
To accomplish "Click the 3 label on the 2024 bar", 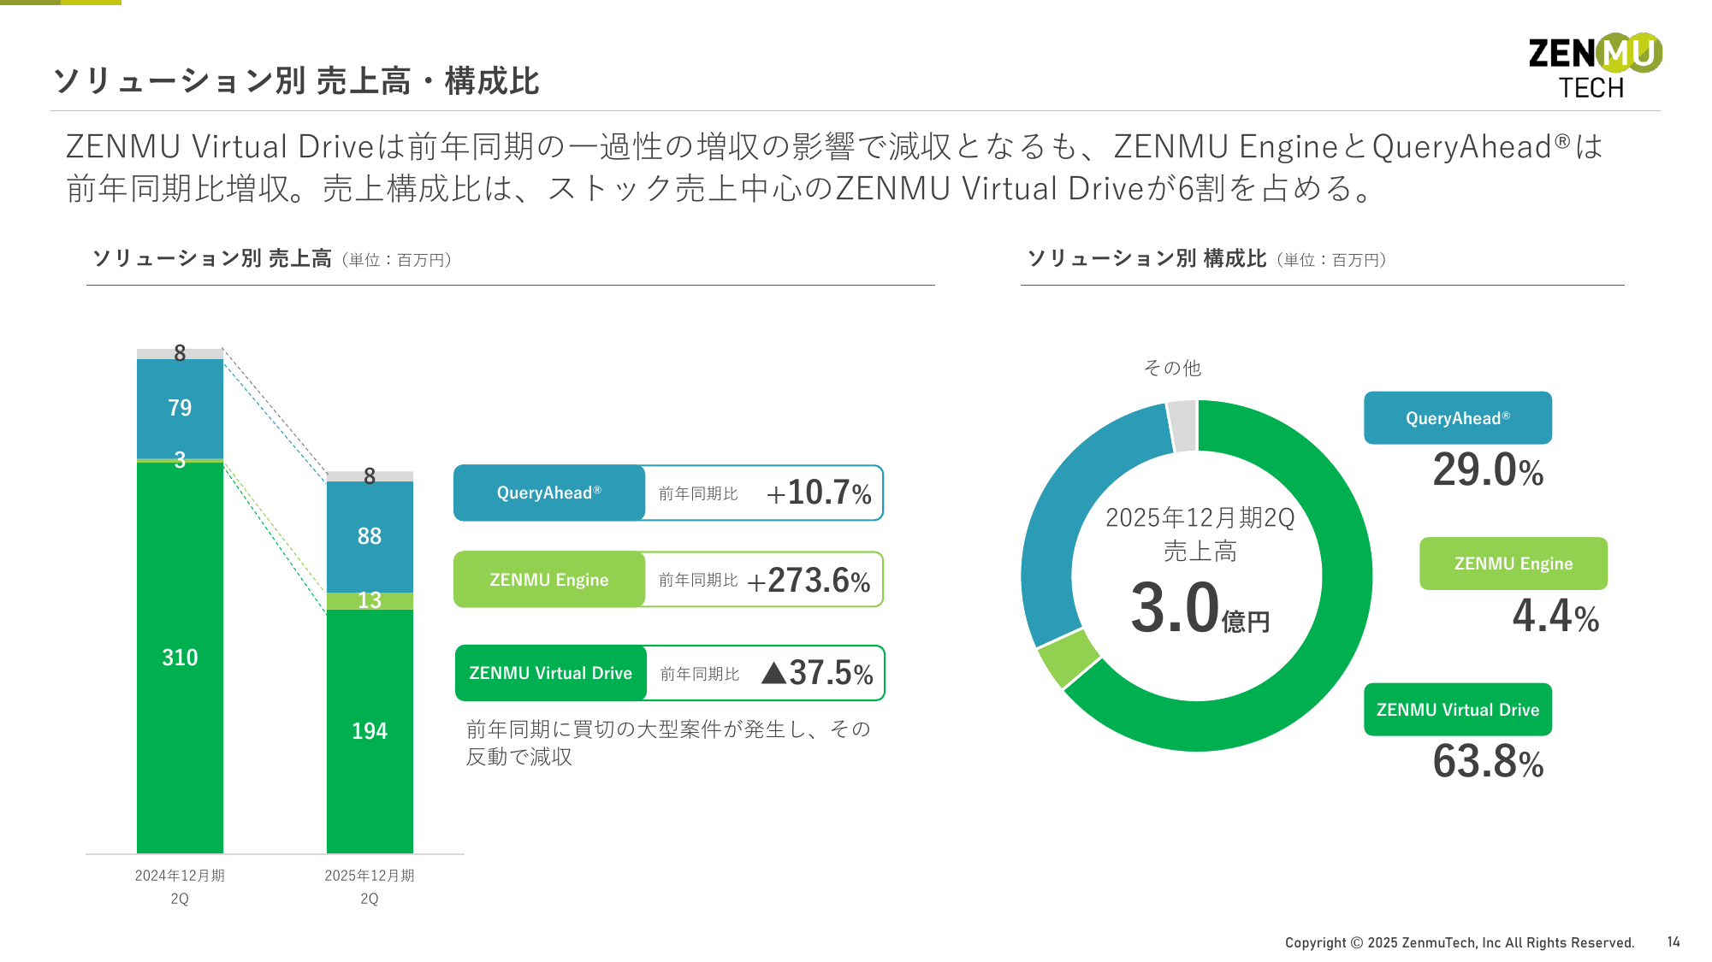I will 180,460.
